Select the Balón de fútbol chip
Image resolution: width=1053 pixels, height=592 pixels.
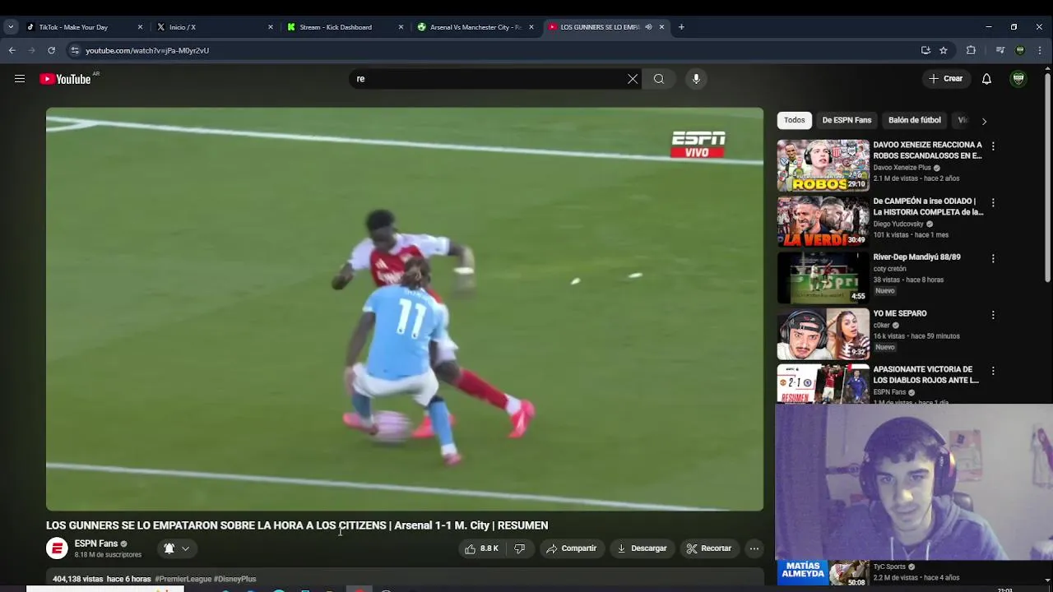[915, 120]
